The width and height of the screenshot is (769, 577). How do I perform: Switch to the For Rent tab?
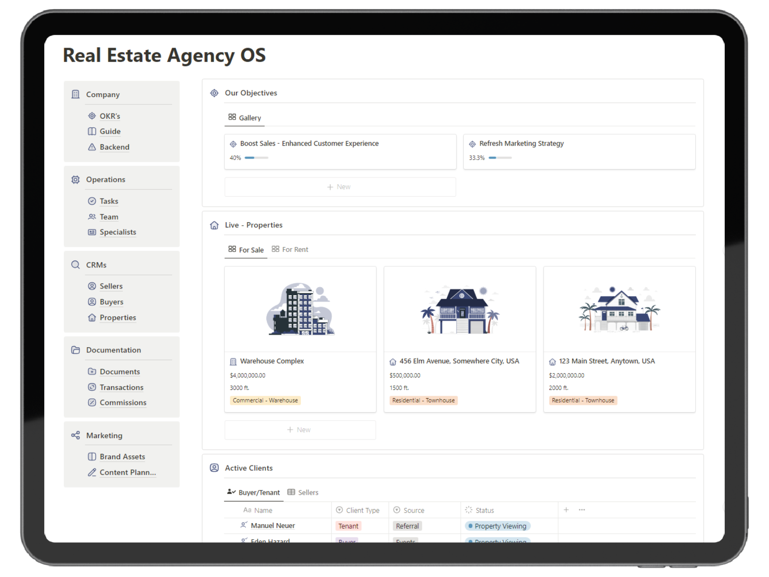[x=290, y=250]
